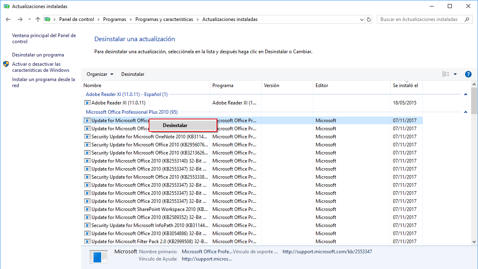This screenshot has width=478, height=269.
Task: Select Security Update for Office 2010 KB3213626
Action: 253,153
